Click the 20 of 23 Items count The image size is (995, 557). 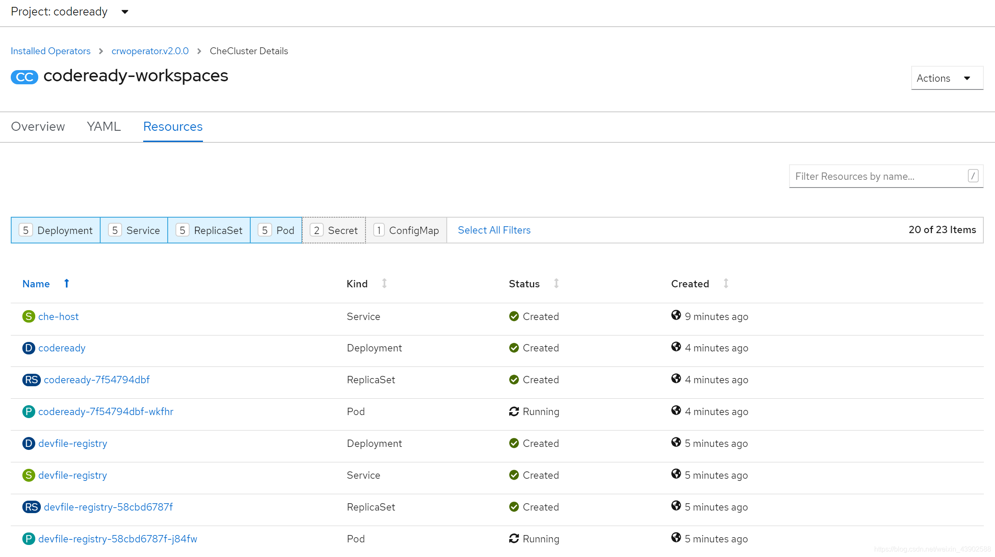pos(942,230)
